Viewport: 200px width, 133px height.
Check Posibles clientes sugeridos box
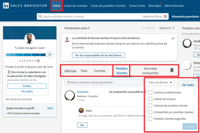[150, 119]
